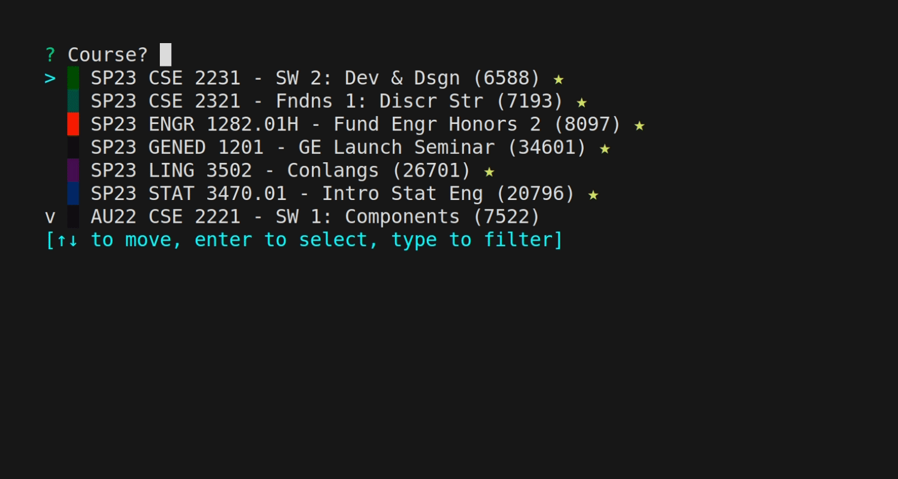The height and width of the screenshot is (479, 898).
Task: Click the Course? text input cursor
Action: pyautogui.click(x=165, y=54)
